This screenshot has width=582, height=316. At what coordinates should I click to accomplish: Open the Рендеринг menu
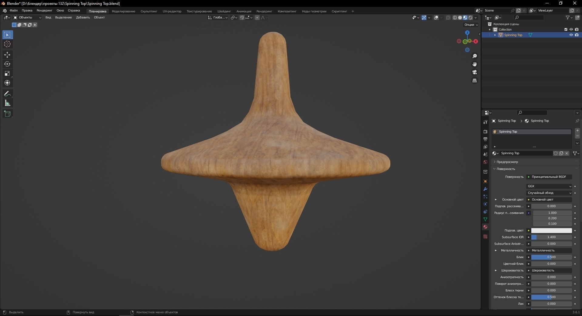pos(44,11)
